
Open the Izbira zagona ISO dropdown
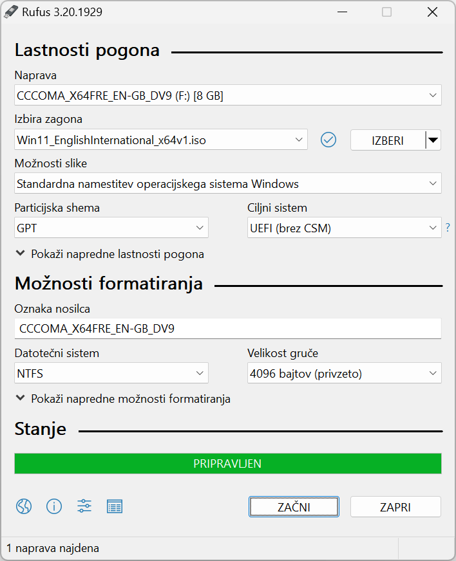(161, 140)
